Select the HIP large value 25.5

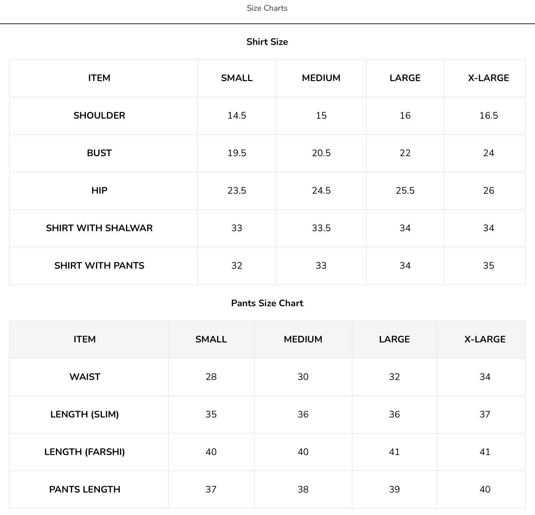[405, 191]
